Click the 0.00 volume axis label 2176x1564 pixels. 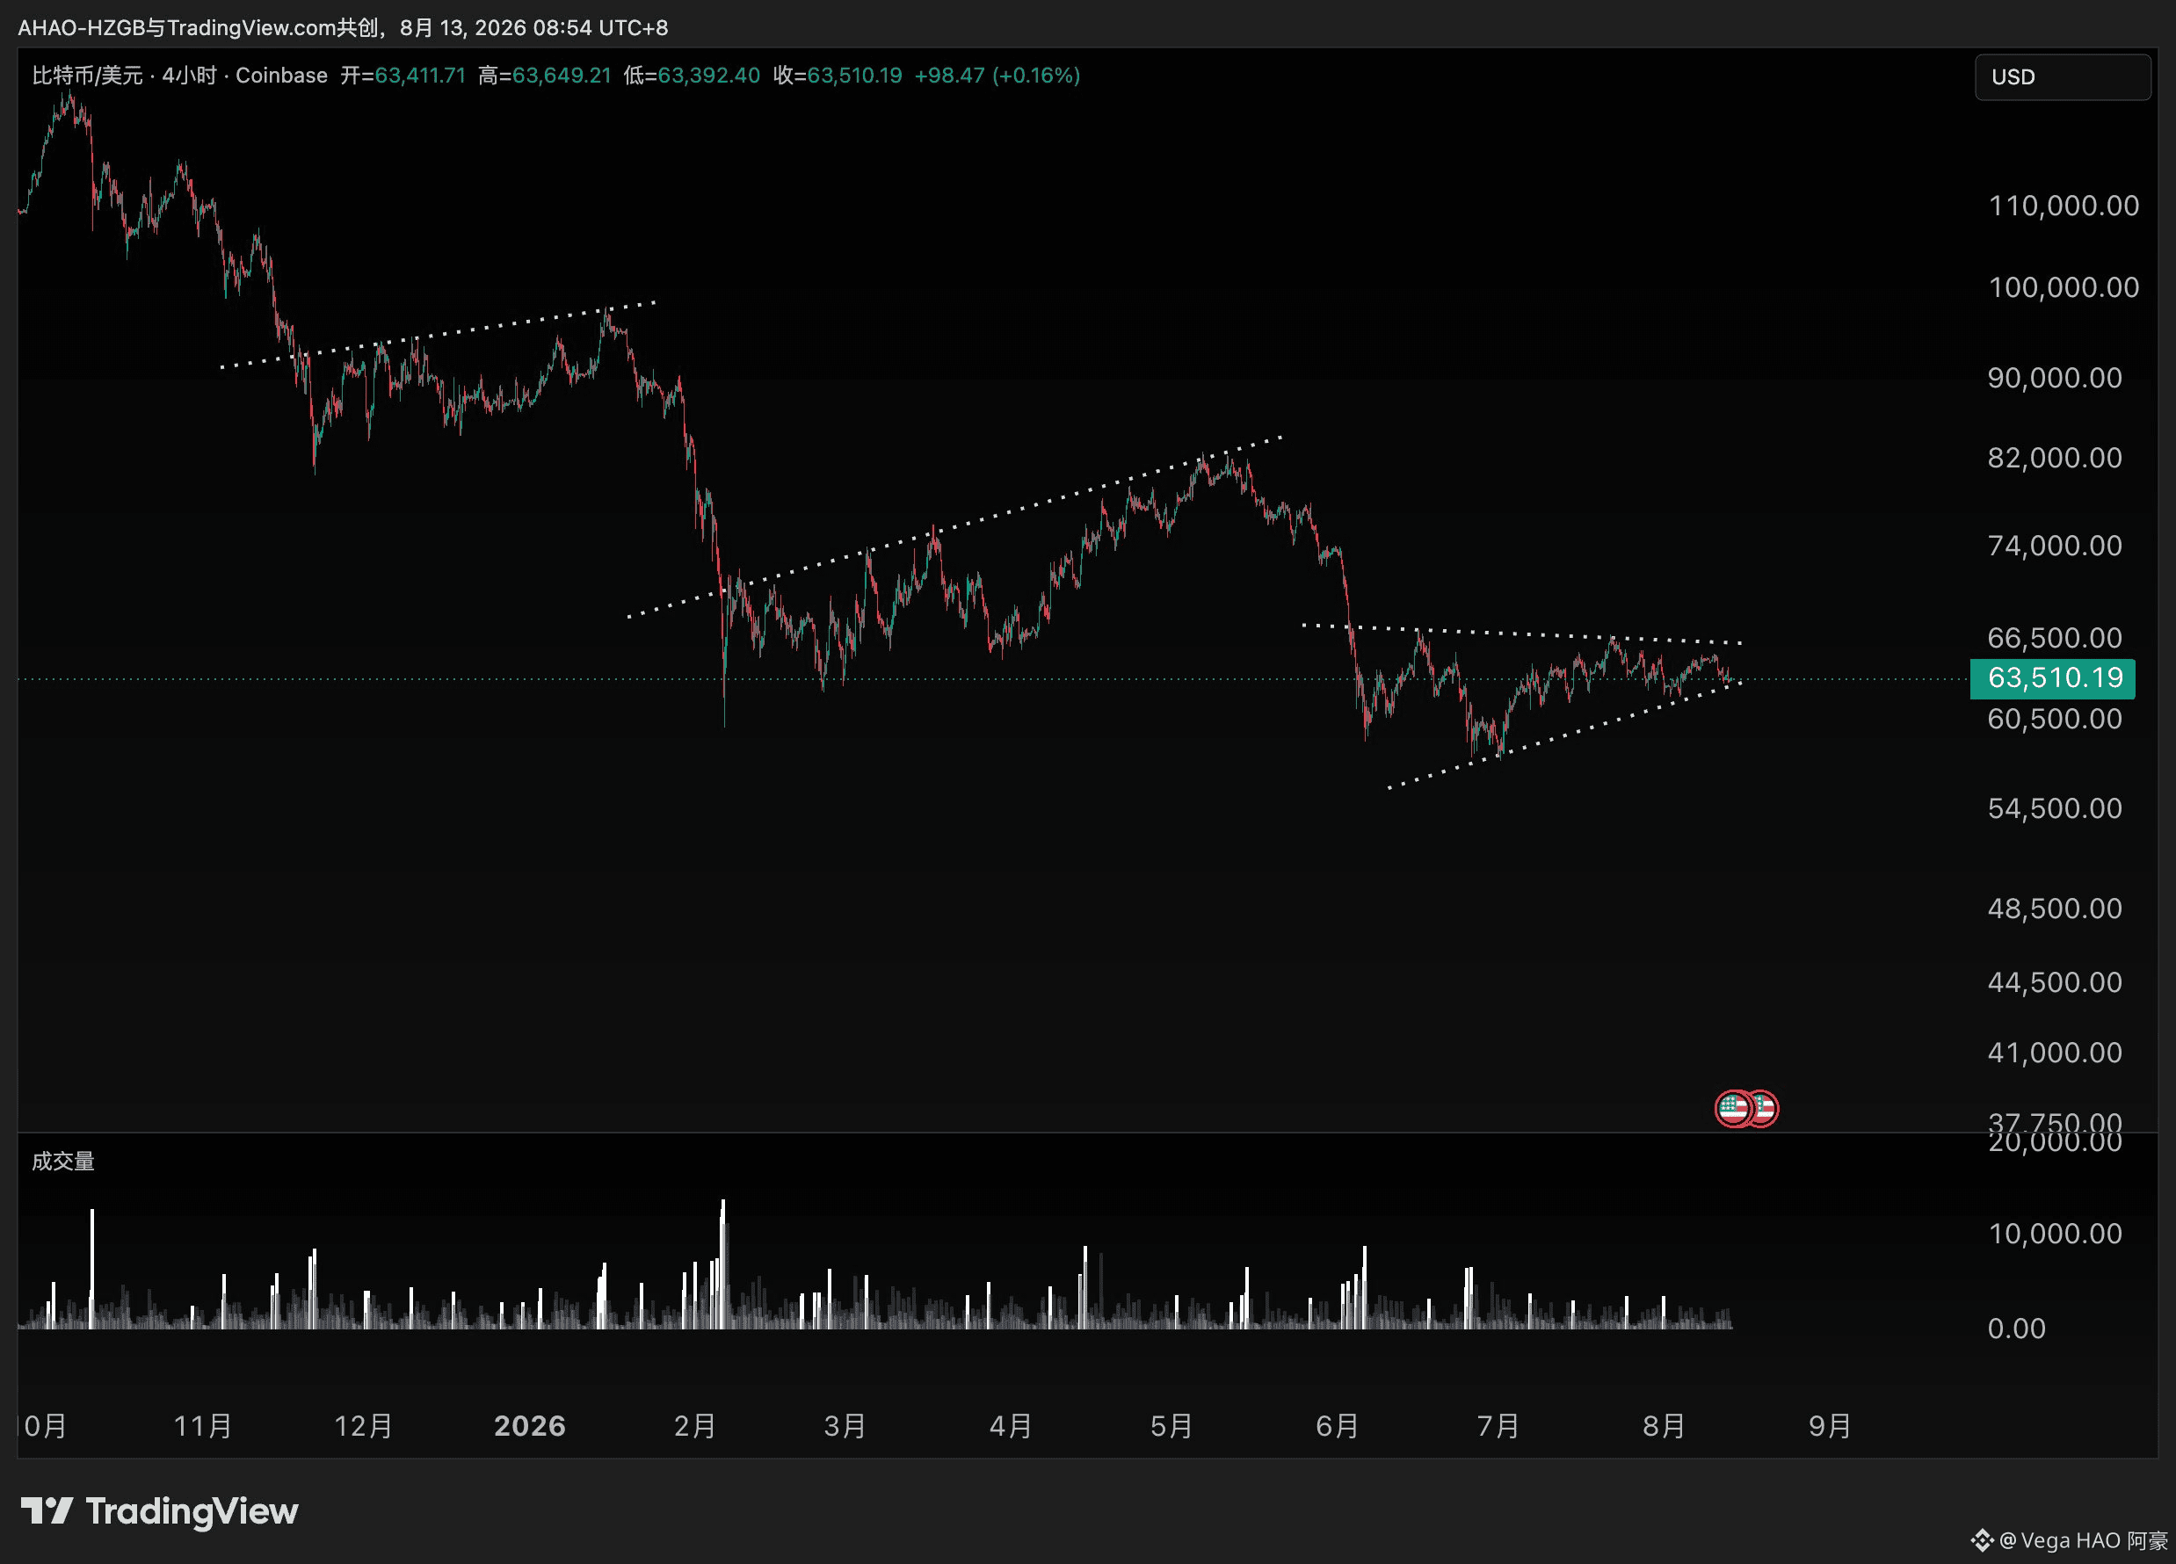(x=2016, y=1328)
